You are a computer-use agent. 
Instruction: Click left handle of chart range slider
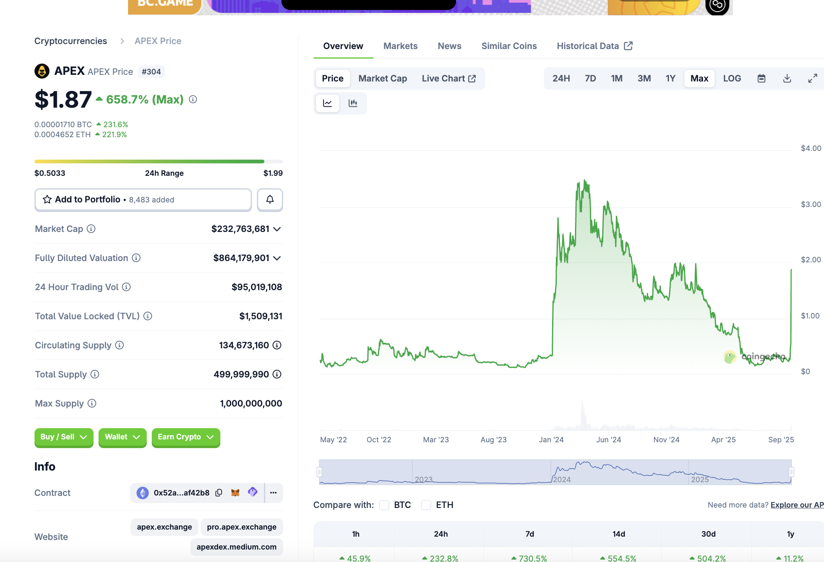click(x=319, y=472)
